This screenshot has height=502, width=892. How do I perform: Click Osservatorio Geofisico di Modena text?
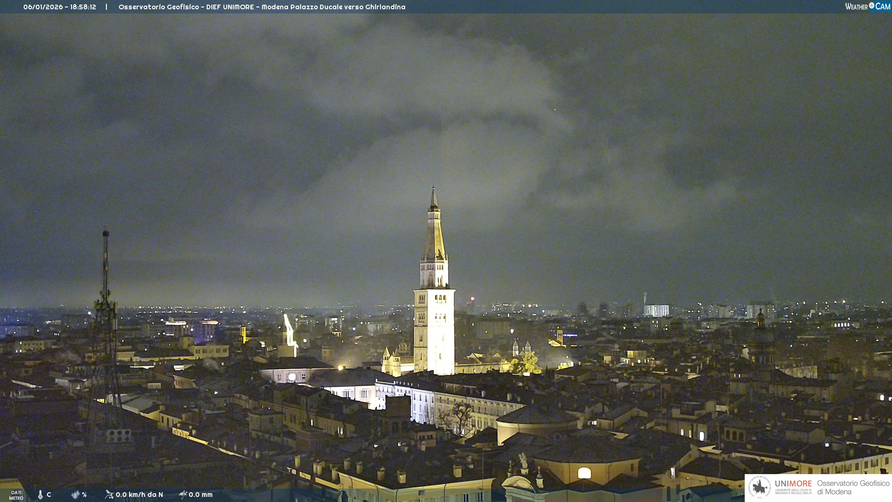(x=853, y=488)
